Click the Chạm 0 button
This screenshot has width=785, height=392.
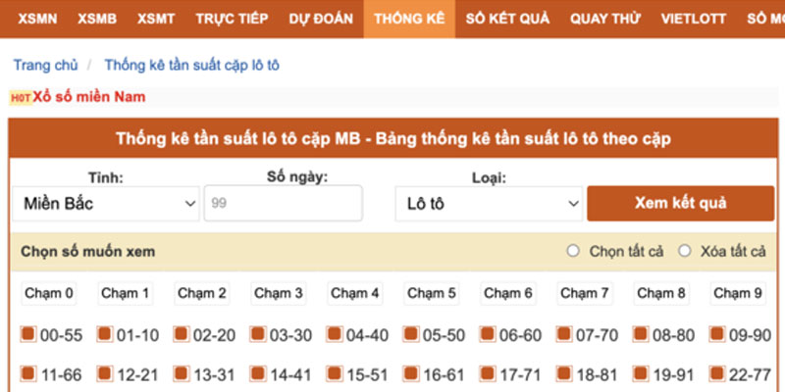click(49, 293)
